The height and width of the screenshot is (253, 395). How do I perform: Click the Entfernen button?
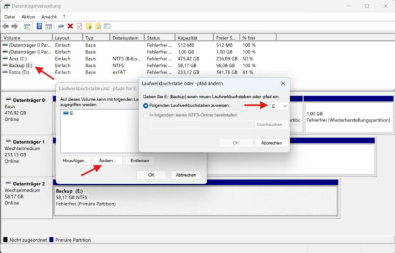pyautogui.click(x=140, y=161)
